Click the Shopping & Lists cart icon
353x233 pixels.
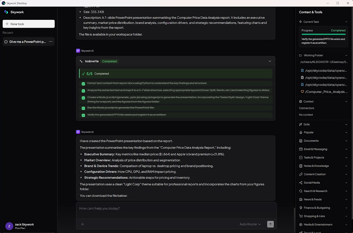point(301,216)
